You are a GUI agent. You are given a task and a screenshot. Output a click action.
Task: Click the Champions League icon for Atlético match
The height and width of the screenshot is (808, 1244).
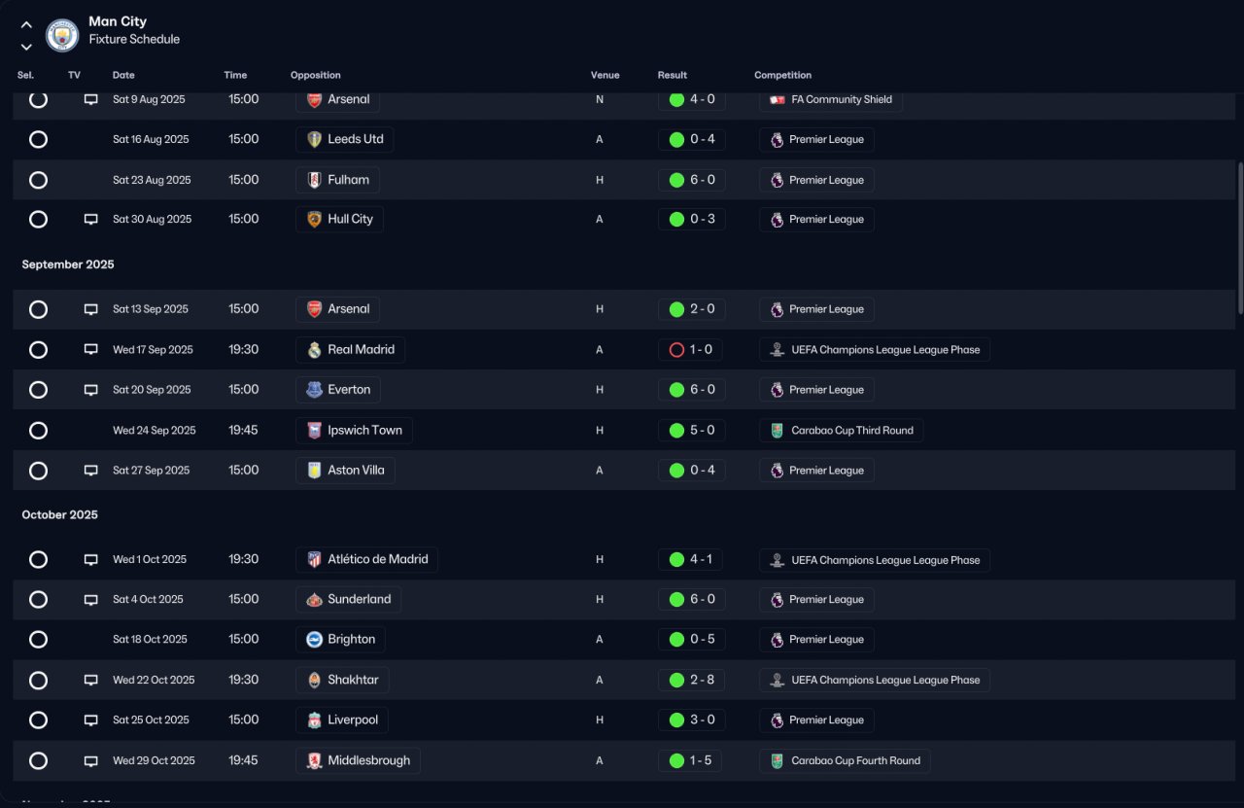point(777,560)
